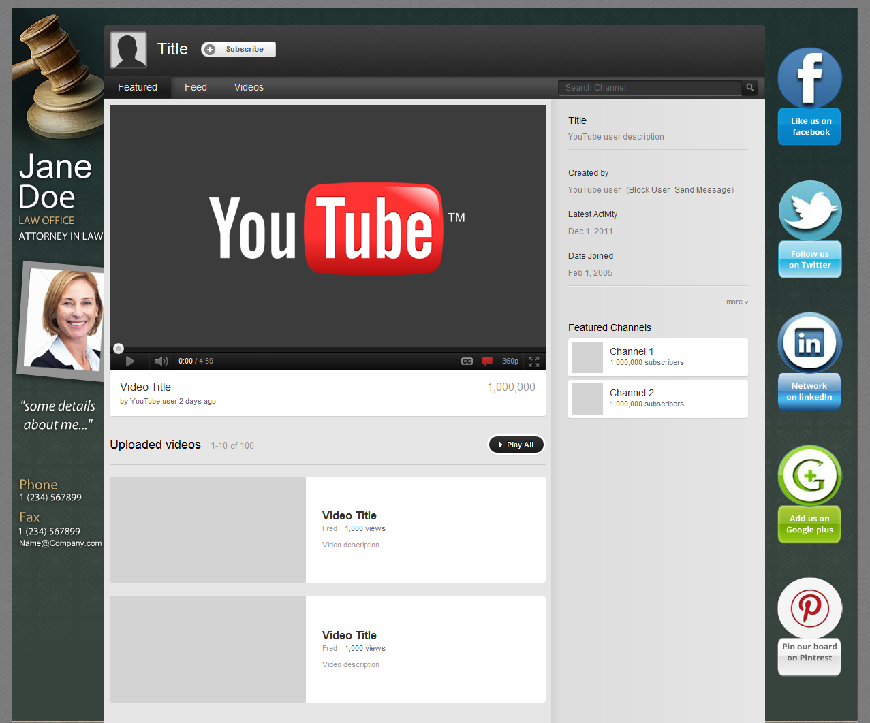Screen dimensions: 870x723
Task: Click the Google plus logo icon
Action: (x=809, y=476)
